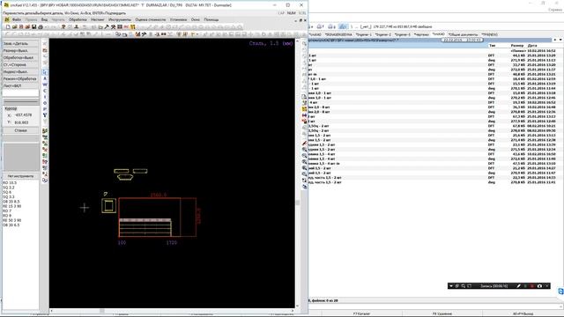Viewport: 564px width, 317px height.
Task: Click the red NC icon in top toolbar
Action: pos(126,26)
